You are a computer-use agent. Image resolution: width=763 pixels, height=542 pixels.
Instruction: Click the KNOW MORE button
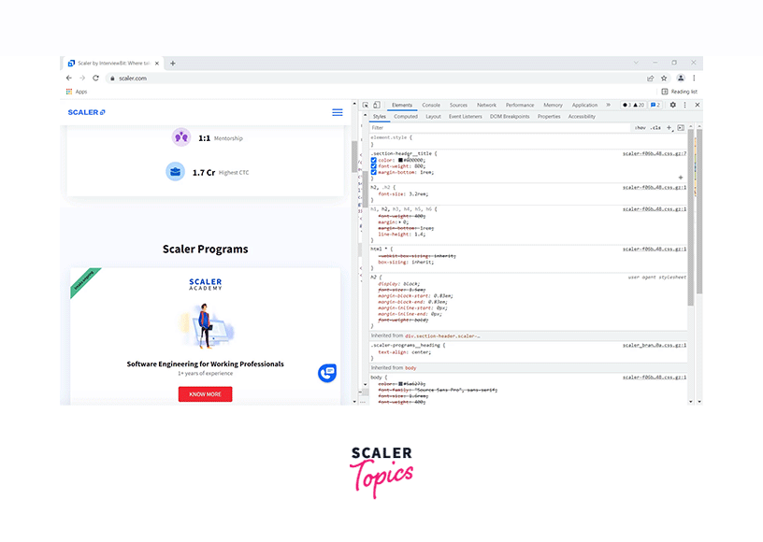pyautogui.click(x=205, y=394)
